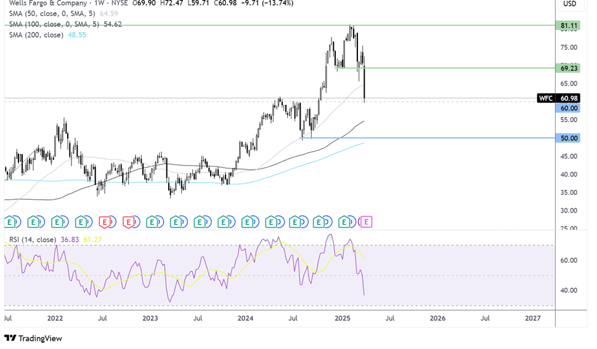Click the high price H72.47
This screenshot has height=349, width=597.
(171, 4)
